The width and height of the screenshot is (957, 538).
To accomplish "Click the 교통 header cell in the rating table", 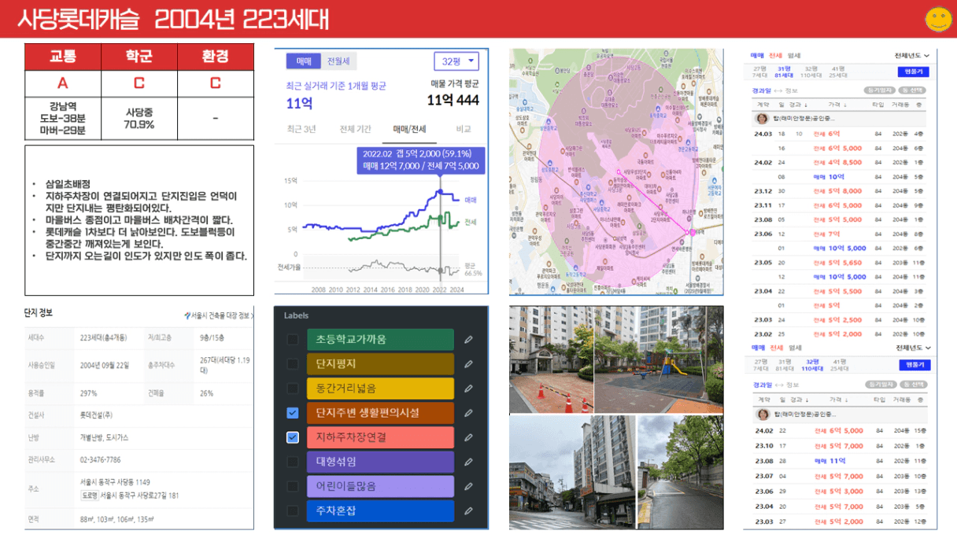I will click(63, 57).
